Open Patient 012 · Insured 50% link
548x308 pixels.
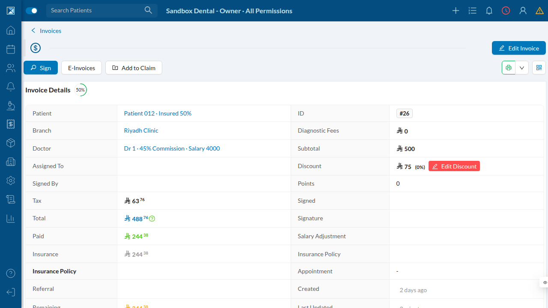[x=158, y=113]
